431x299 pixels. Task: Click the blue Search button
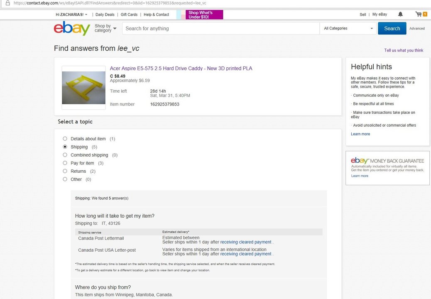392,28
